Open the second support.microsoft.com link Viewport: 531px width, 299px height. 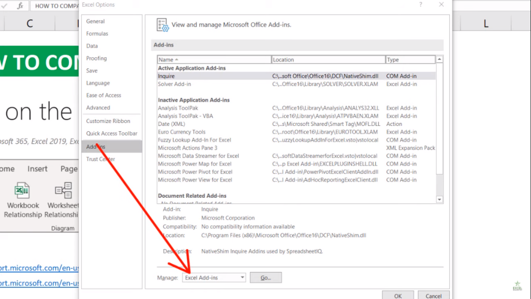[x=39, y=283]
